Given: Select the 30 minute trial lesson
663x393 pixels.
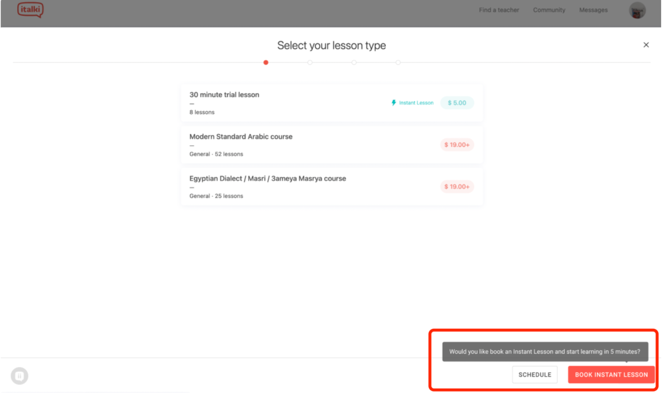Looking at the screenshot, I should point(331,103).
